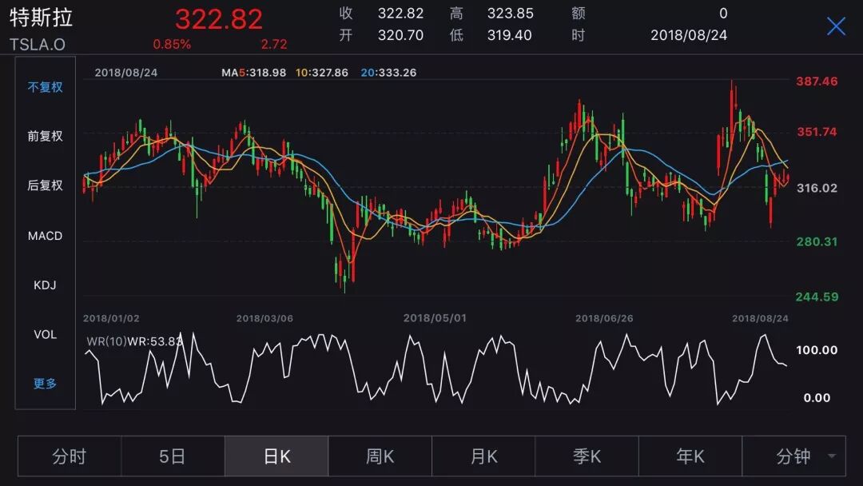Switch to the 日K tab
Viewport: 863px width, 486px height.
pos(276,456)
